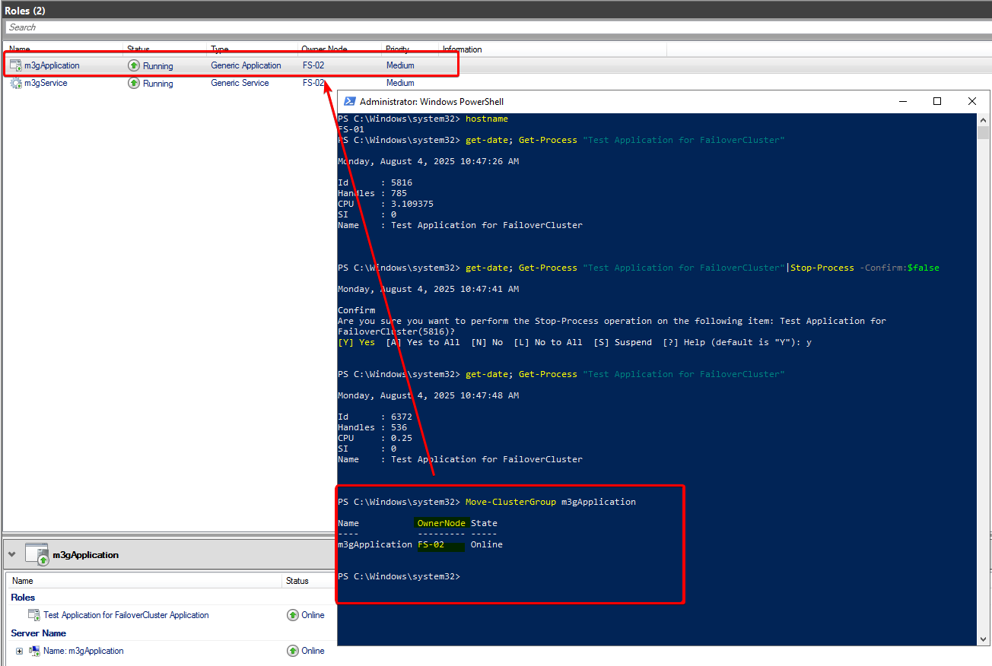The width and height of the screenshot is (992, 666).
Task: Sort roles by Owner Node column header
Action: [x=340, y=49]
